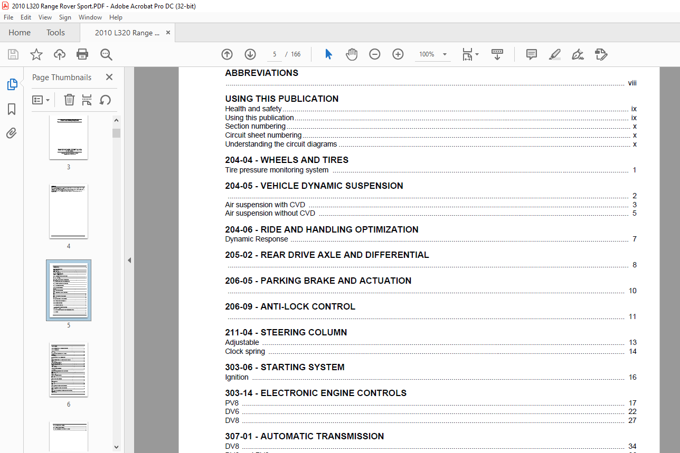The image size is (680, 453).
Task: Open the View menu
Action: click(45, 17)
